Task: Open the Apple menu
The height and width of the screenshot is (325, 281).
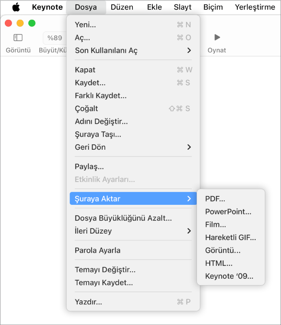Action: (16, 7)
